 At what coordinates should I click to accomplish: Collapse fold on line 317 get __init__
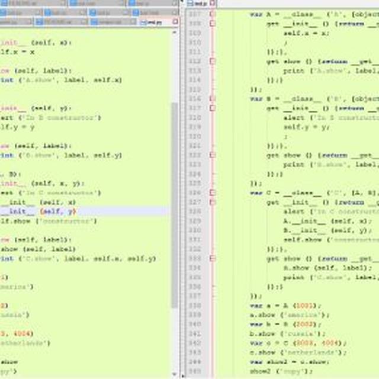pos(213,108)
